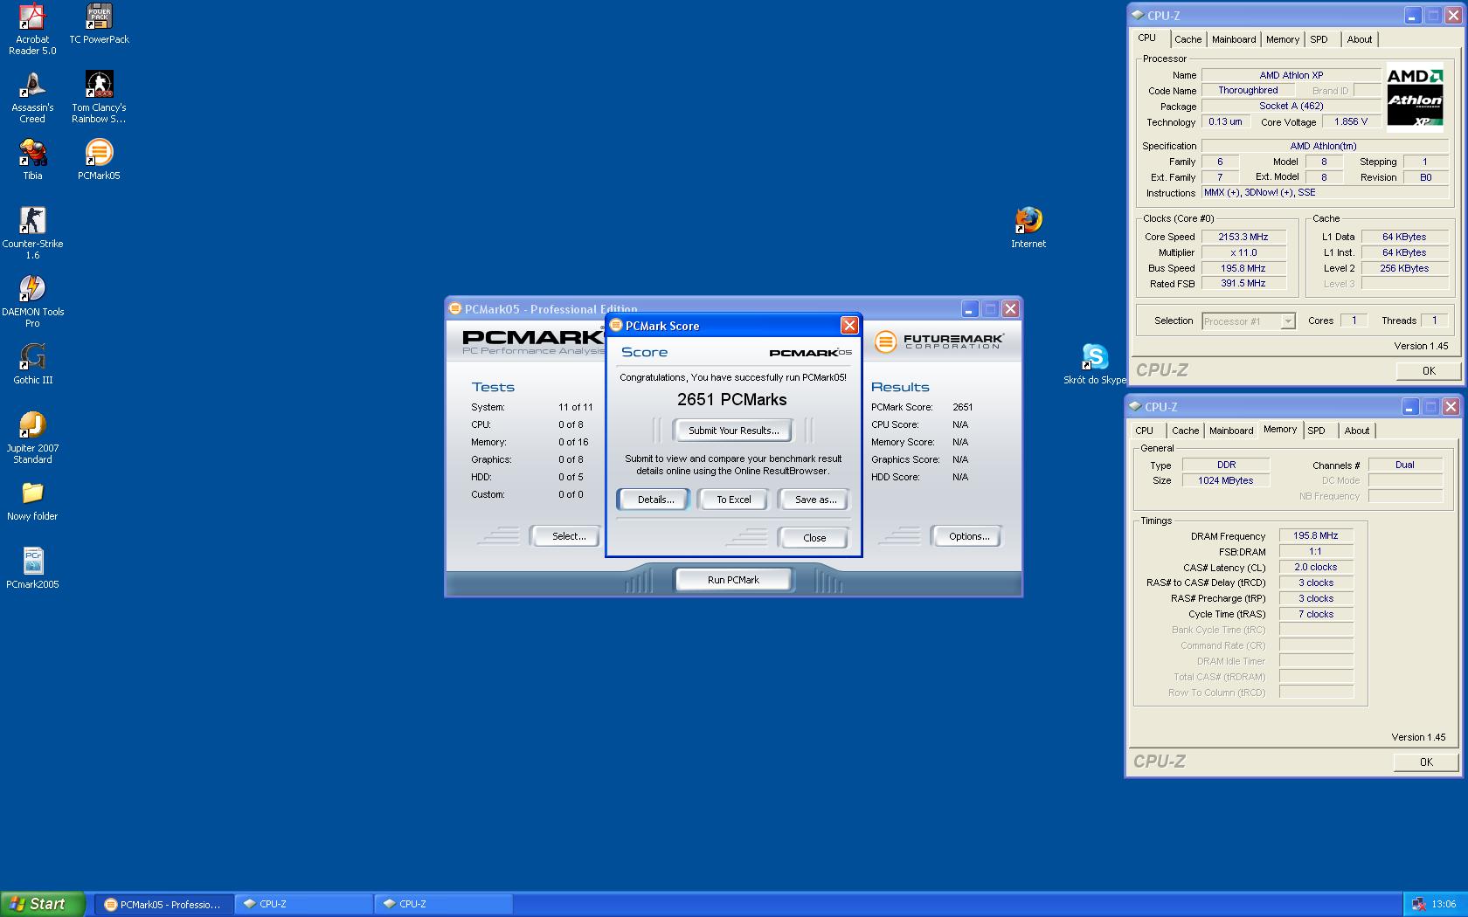This screenshot has height=917, width=1468.
Task: Click Rated FSB value 391.5 MHz
Action: coord(1243,283)
